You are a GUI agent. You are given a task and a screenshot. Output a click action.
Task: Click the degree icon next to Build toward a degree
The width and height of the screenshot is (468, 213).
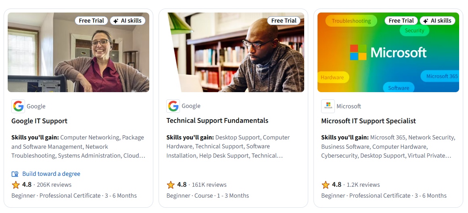(15, 174)
